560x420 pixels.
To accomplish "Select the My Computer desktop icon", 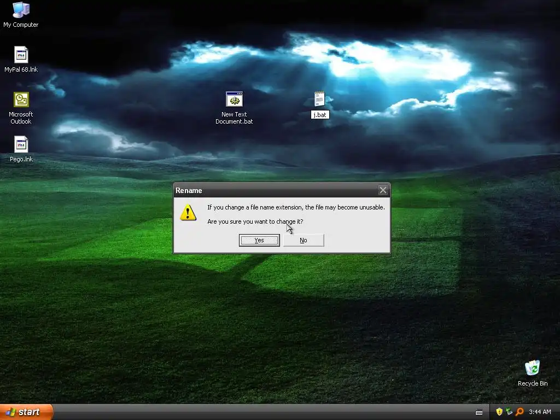I will (21, 10).
